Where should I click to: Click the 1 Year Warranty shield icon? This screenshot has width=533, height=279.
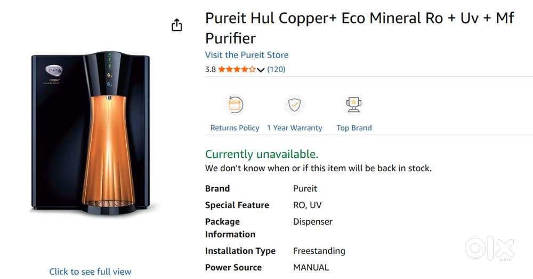tap(294, 105)
